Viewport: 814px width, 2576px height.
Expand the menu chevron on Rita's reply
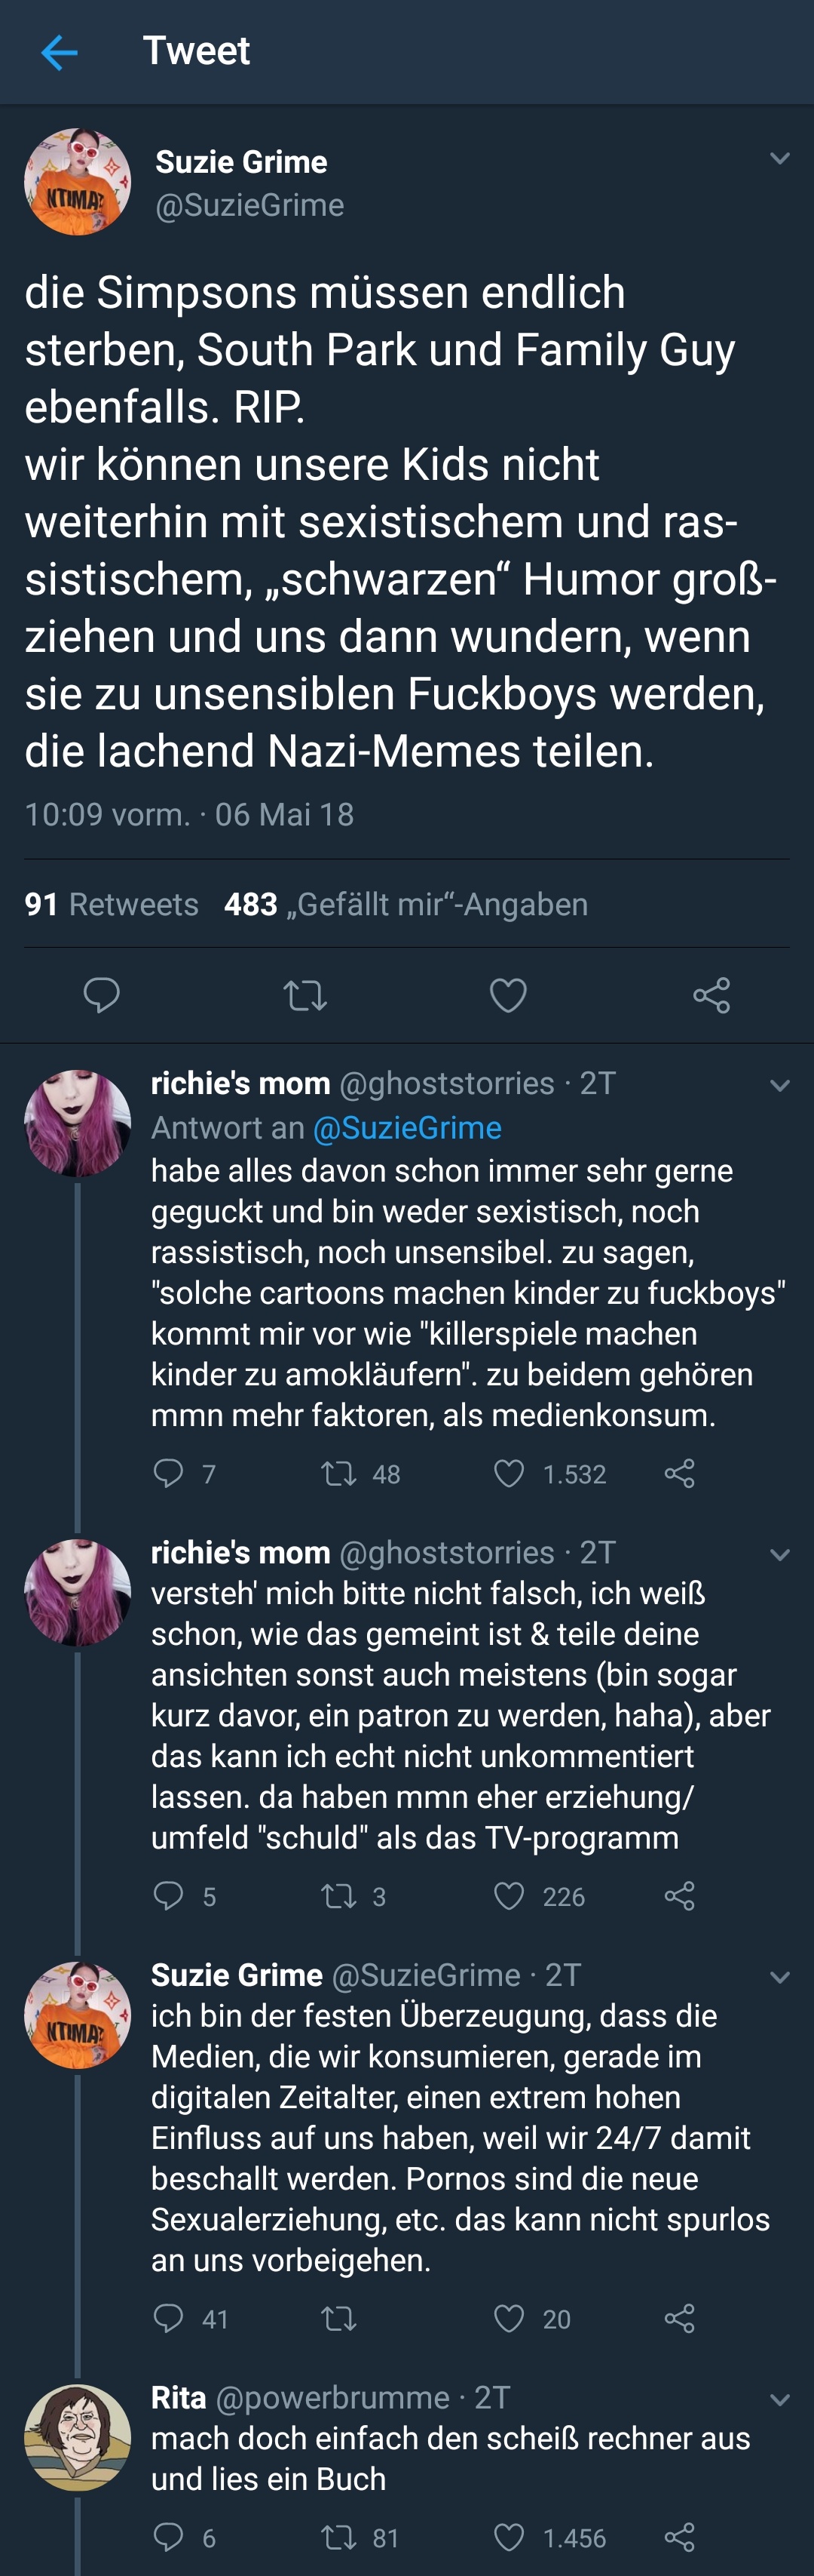click(780, 2400)
